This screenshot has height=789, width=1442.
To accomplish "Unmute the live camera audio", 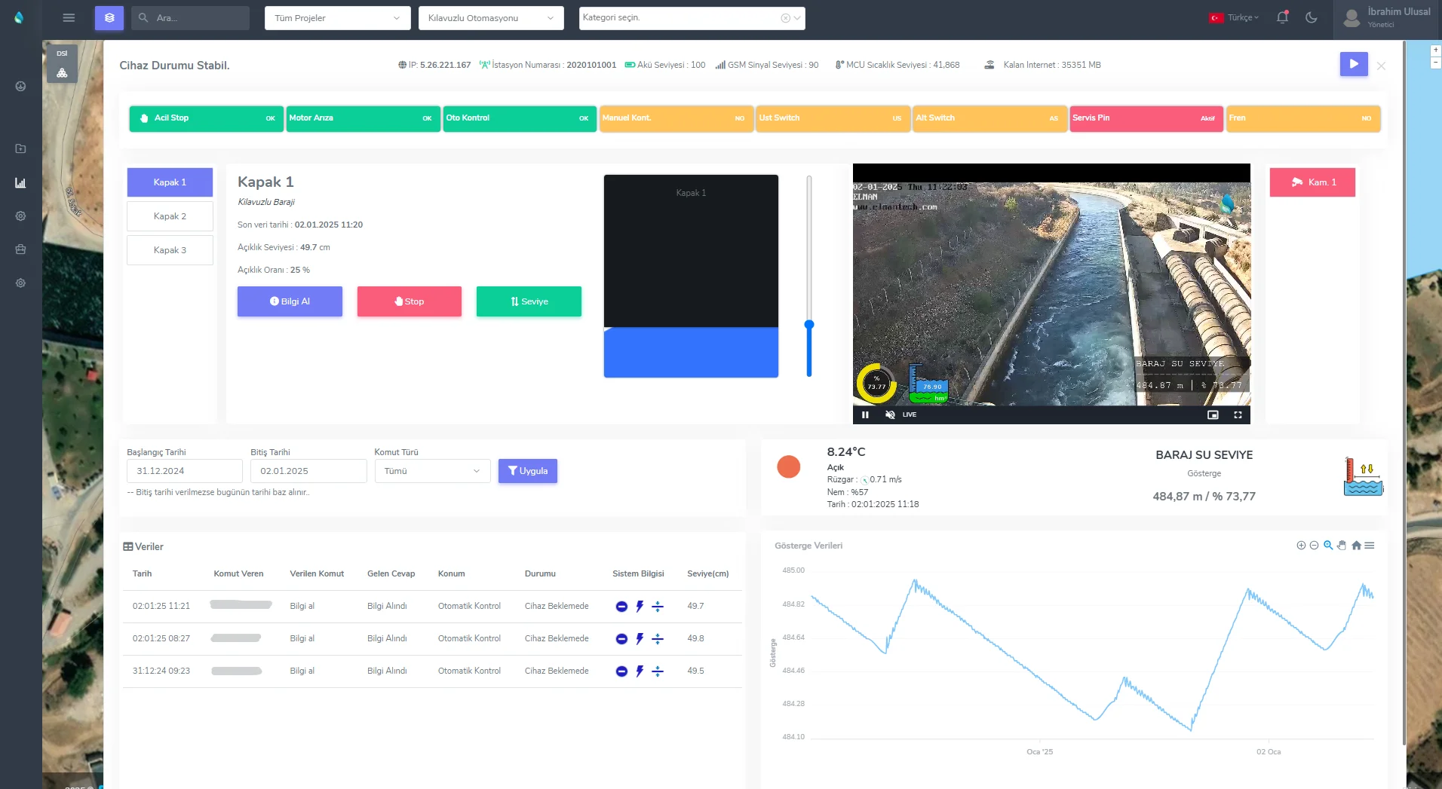I will click(890, 415).
